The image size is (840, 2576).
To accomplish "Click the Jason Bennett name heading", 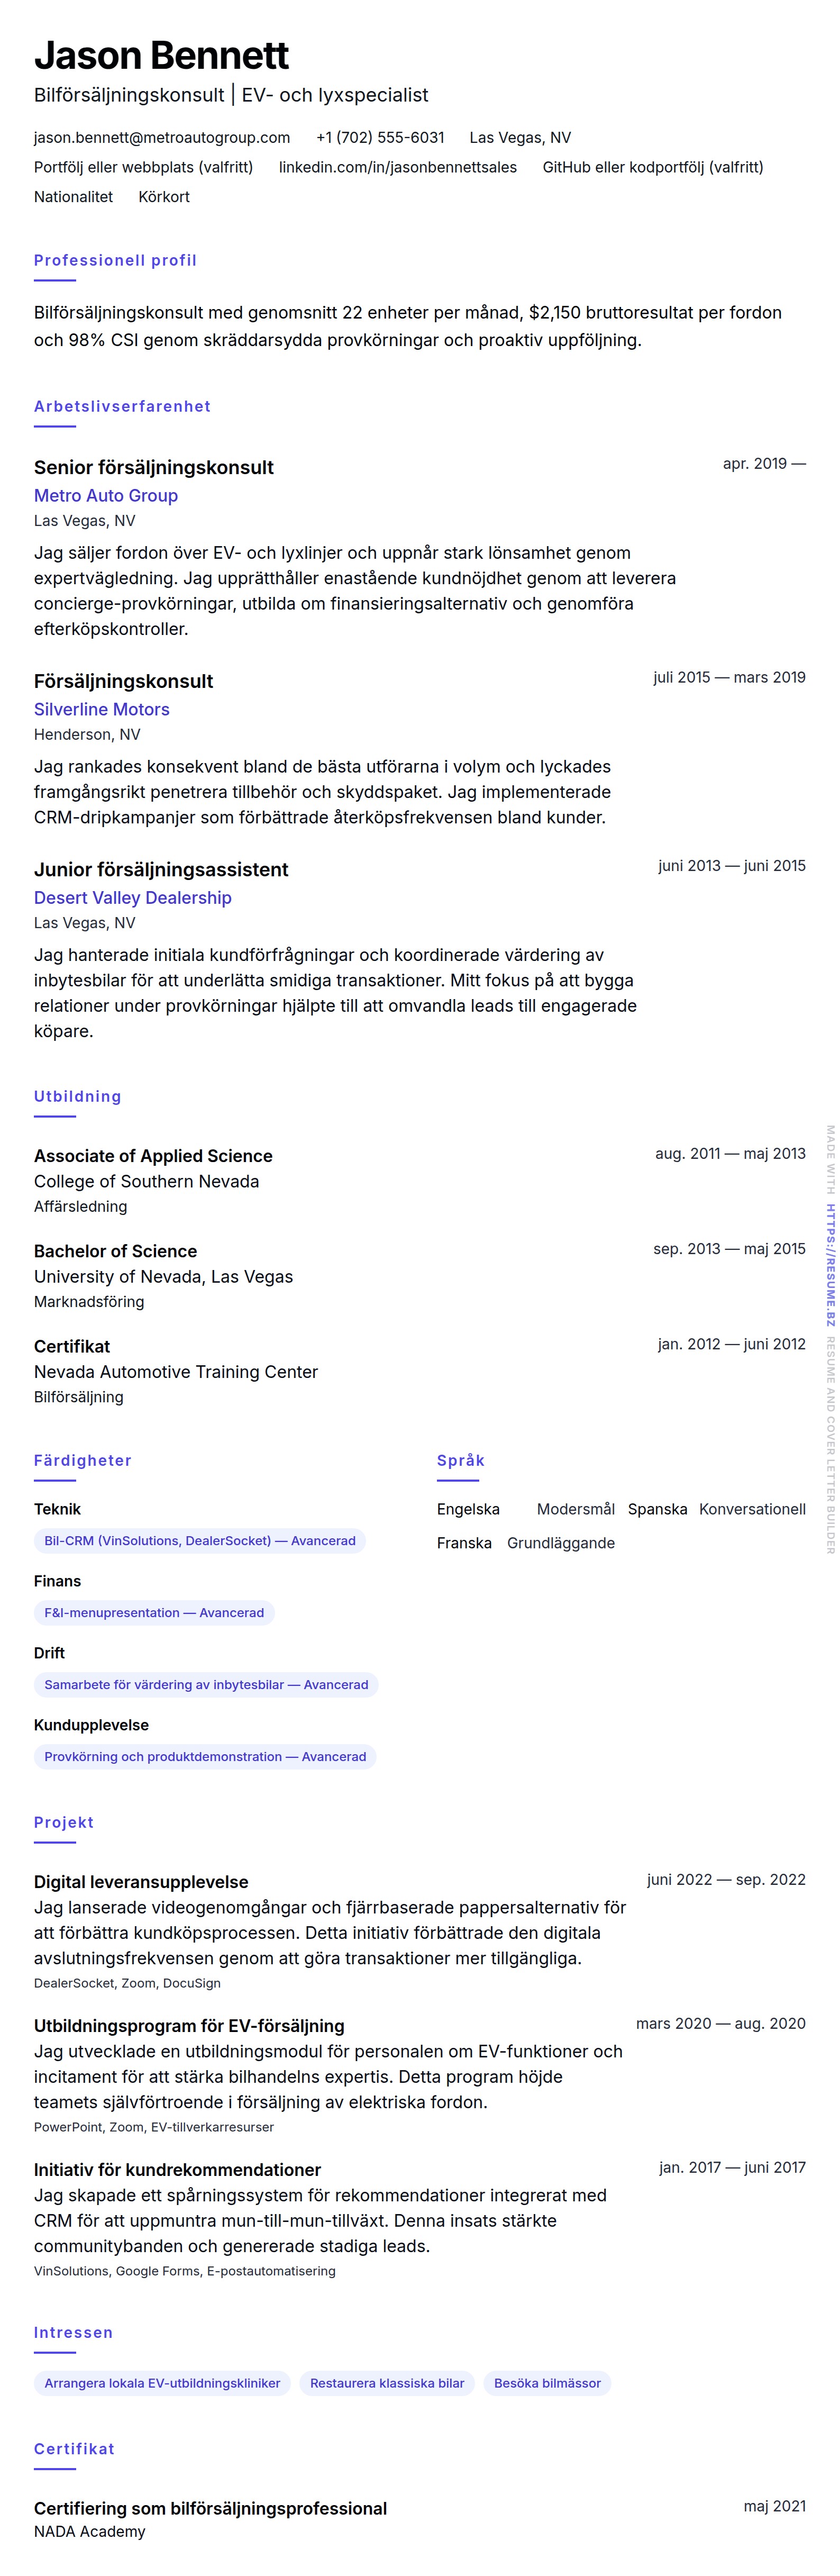I will coord(161,56).
